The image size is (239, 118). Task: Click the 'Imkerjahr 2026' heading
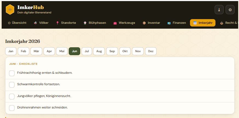point(22,41)
